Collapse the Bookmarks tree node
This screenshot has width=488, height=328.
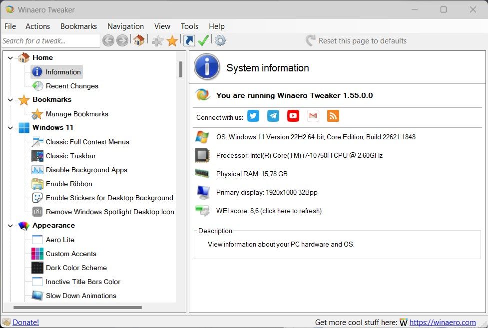[10, 100]
